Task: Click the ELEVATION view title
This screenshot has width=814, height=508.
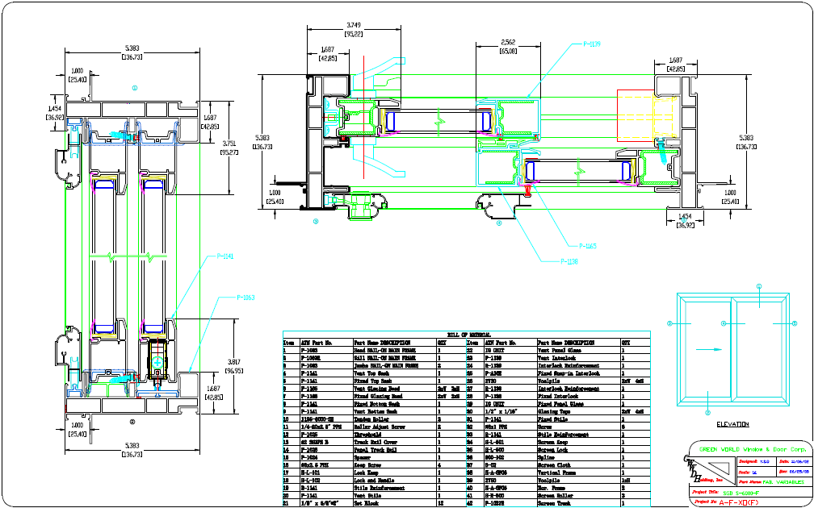Action: pos(733,424)
